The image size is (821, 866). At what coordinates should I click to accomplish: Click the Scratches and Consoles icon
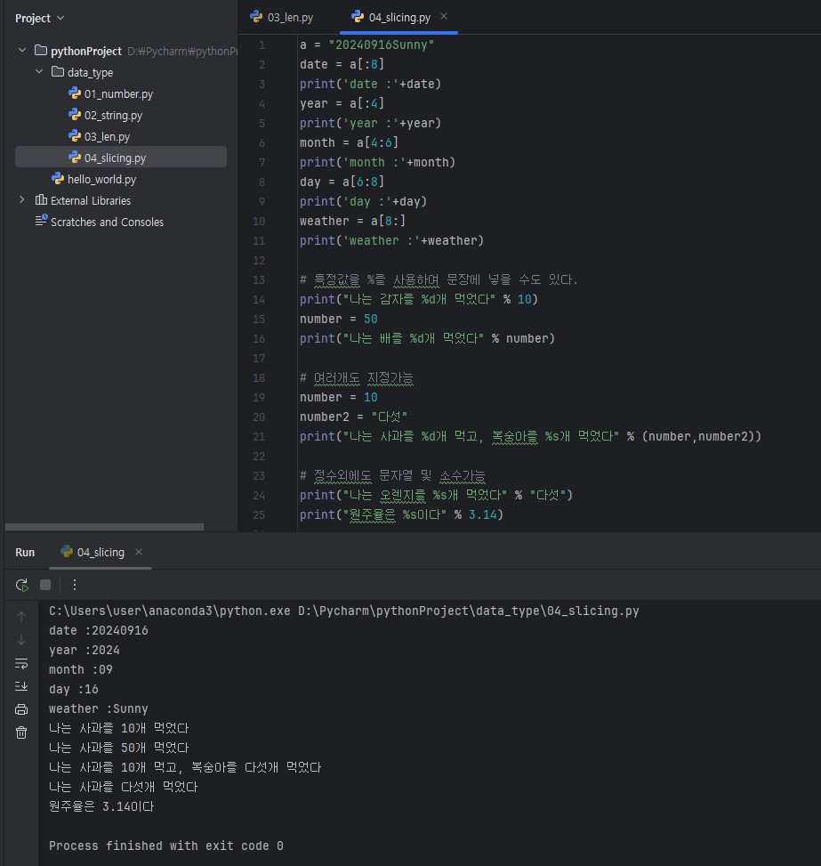(41, 221)
